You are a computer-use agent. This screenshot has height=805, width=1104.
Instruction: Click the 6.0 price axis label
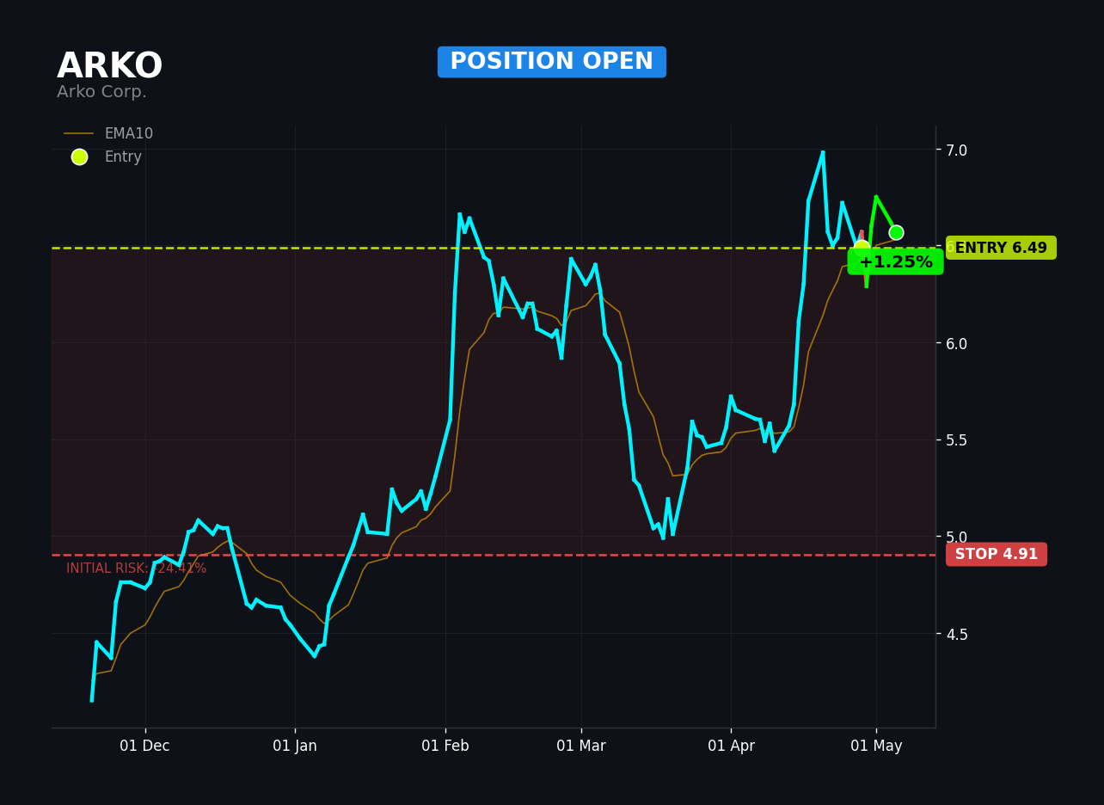[x=956, y=343]
